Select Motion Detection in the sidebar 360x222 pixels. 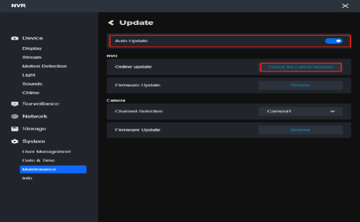(44, 66)
